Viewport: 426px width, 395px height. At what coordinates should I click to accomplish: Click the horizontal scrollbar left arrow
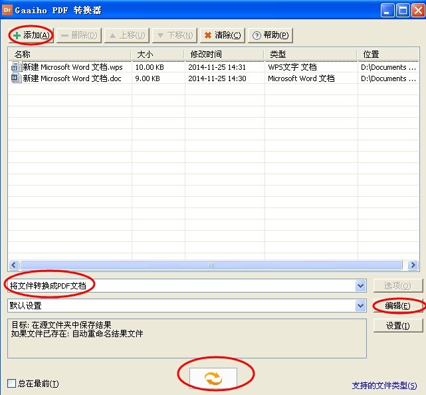[14, 265]
